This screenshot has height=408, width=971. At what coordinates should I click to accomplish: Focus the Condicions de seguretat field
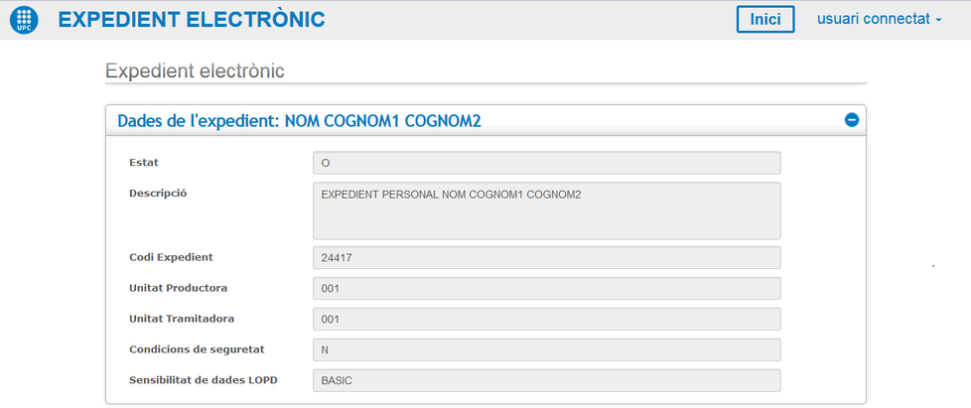pos(546,349)
